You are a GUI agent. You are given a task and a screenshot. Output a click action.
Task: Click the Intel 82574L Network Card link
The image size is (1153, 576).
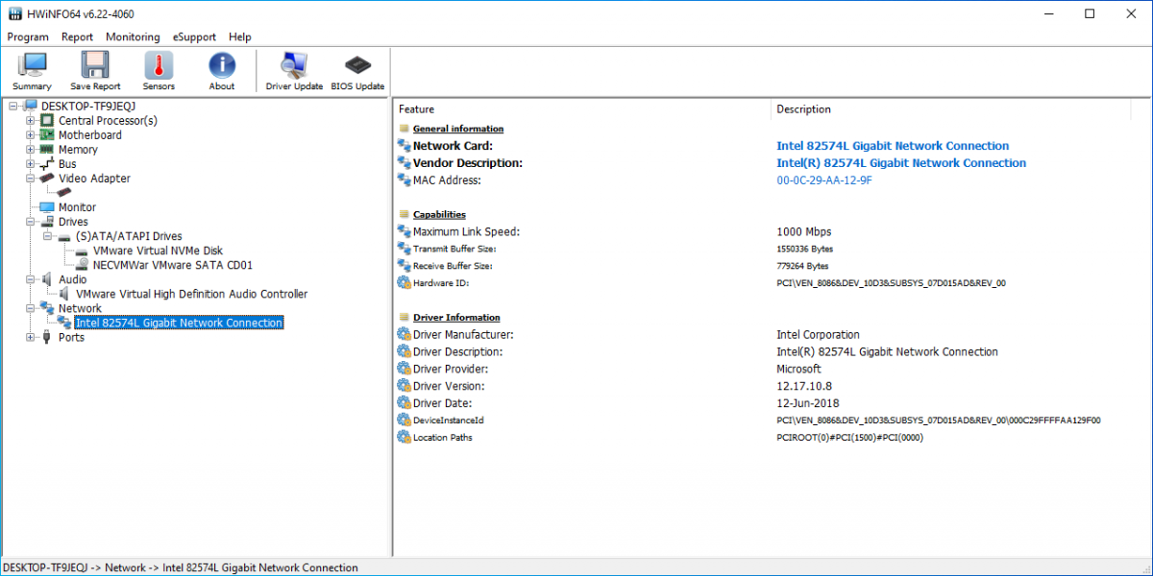tap(892, 146)
